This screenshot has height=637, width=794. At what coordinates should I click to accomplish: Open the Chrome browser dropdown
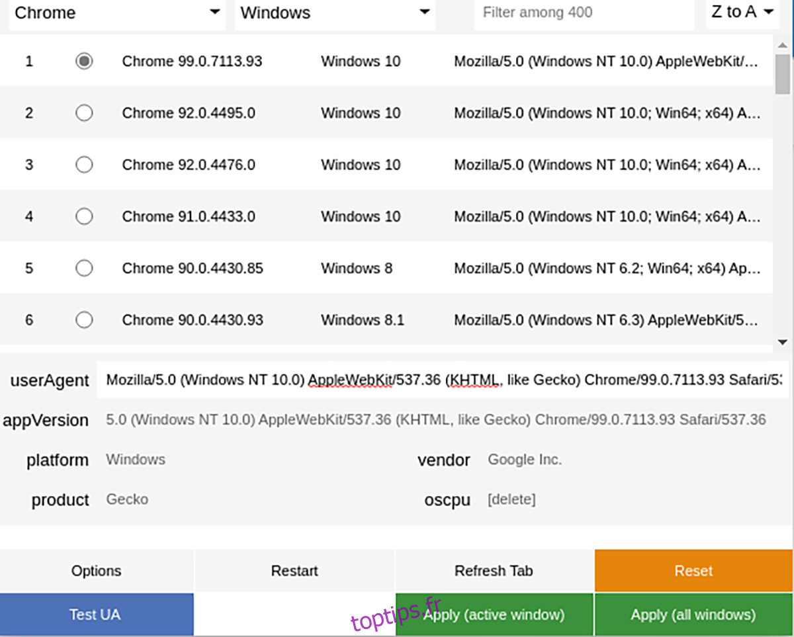pos(117,13)
